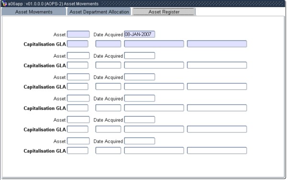Click second Capitalisation GLA box in fifth record
287x180 pixels.
(108, 129)
